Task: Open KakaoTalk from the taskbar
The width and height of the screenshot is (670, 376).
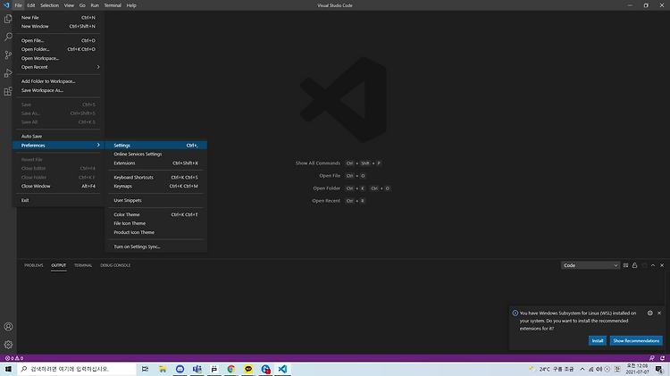Action: [x=248, y=369]
